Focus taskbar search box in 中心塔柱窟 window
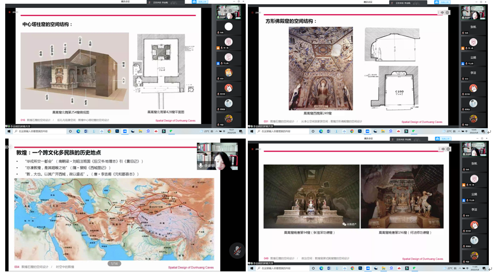 [40, 131]
